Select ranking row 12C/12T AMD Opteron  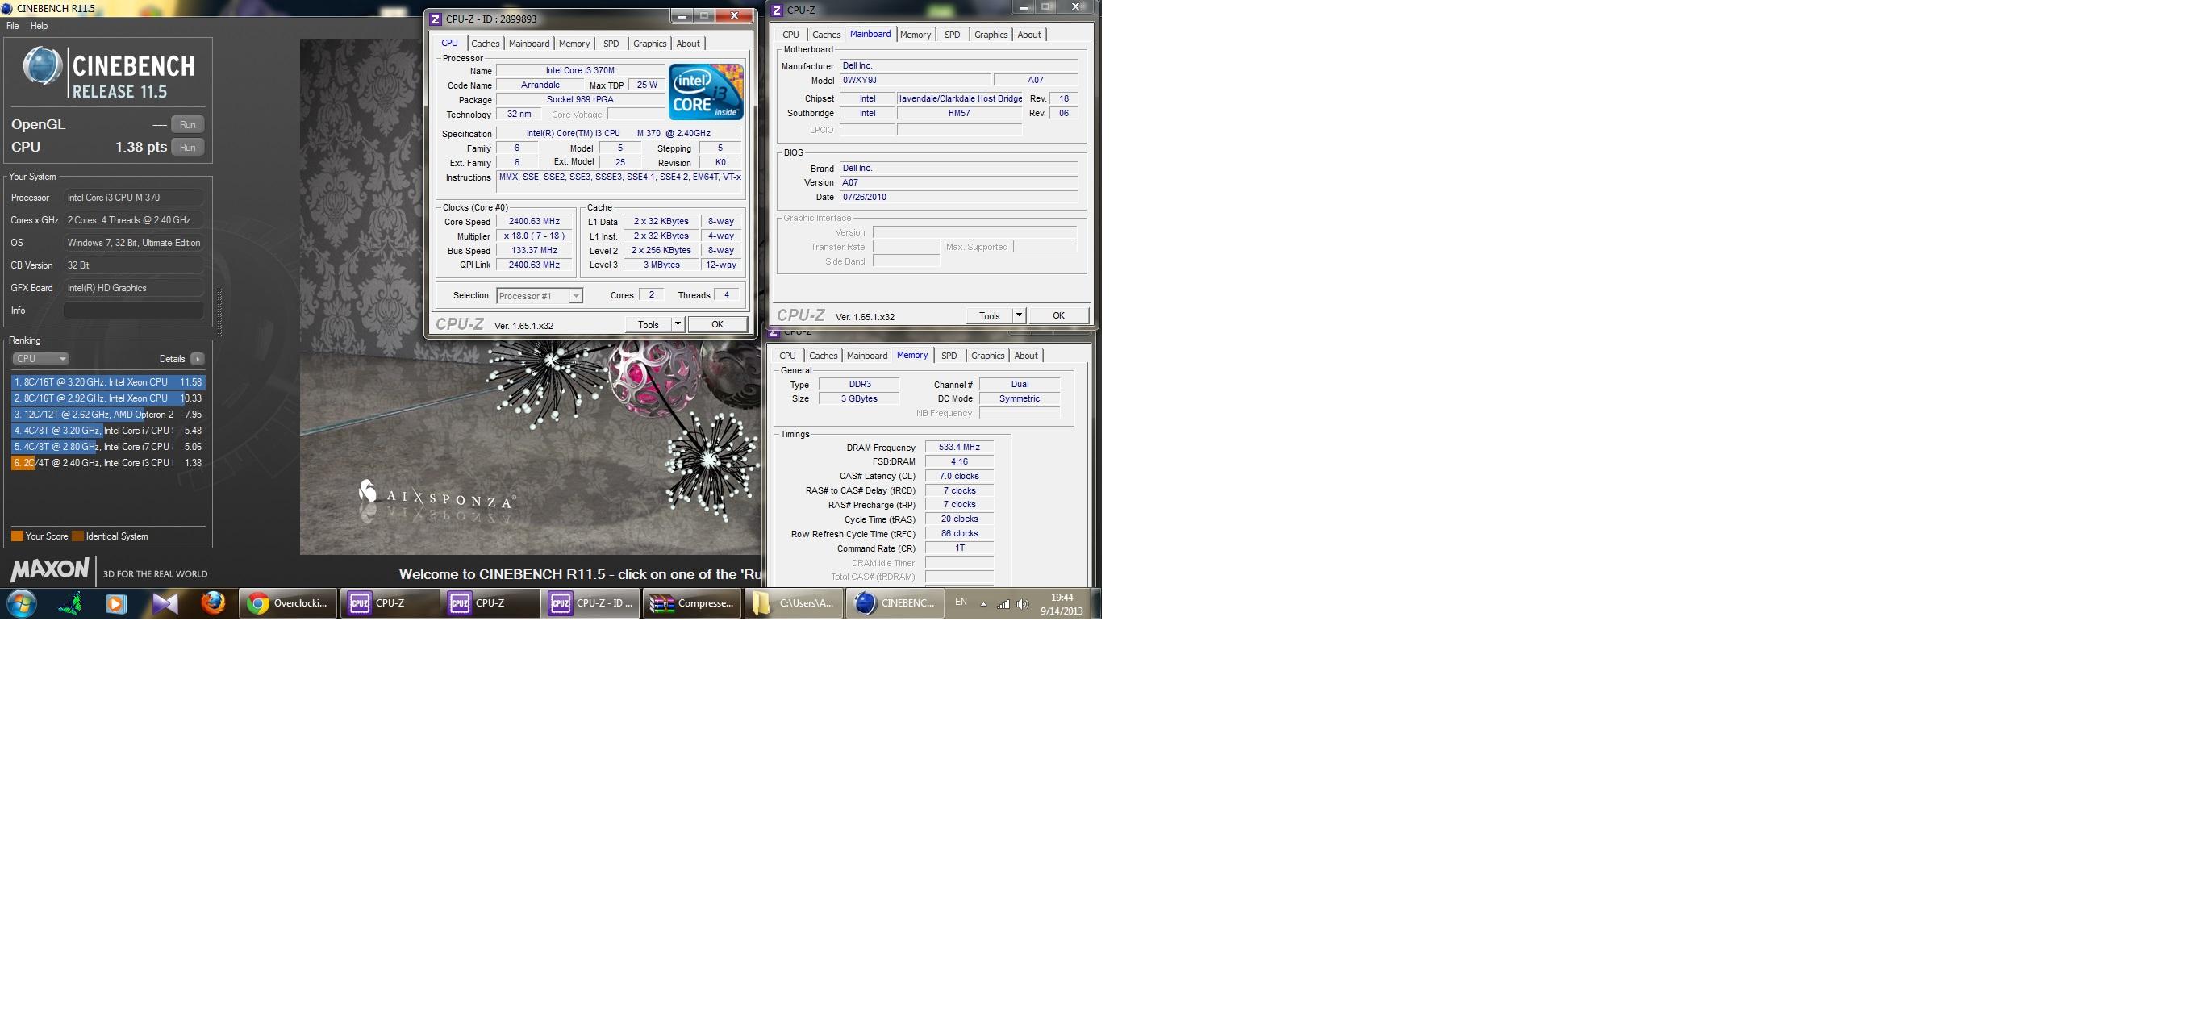click(x=108, y=415)
